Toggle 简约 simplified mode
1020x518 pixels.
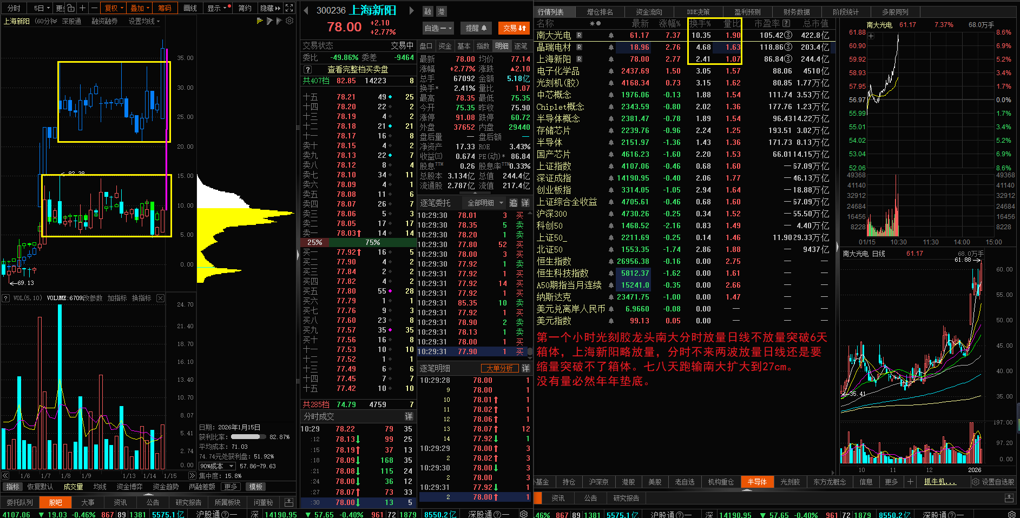pos(245,8)
